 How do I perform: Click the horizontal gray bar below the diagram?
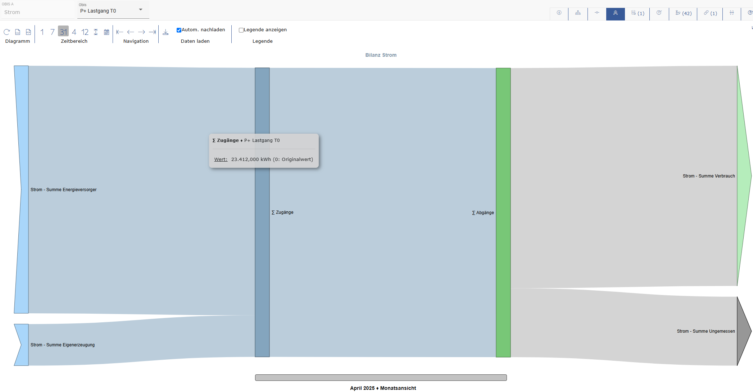click(381, 378)
